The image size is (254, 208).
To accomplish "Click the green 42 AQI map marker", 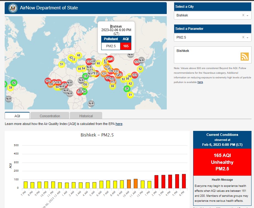I will click(x=14, y=83).
